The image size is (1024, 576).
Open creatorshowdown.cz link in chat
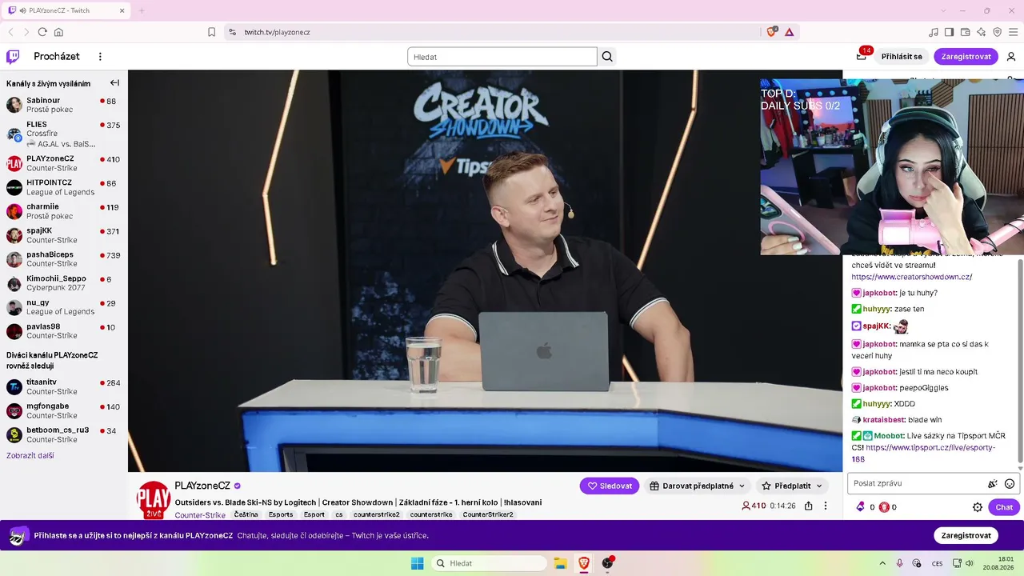[912, 277]
